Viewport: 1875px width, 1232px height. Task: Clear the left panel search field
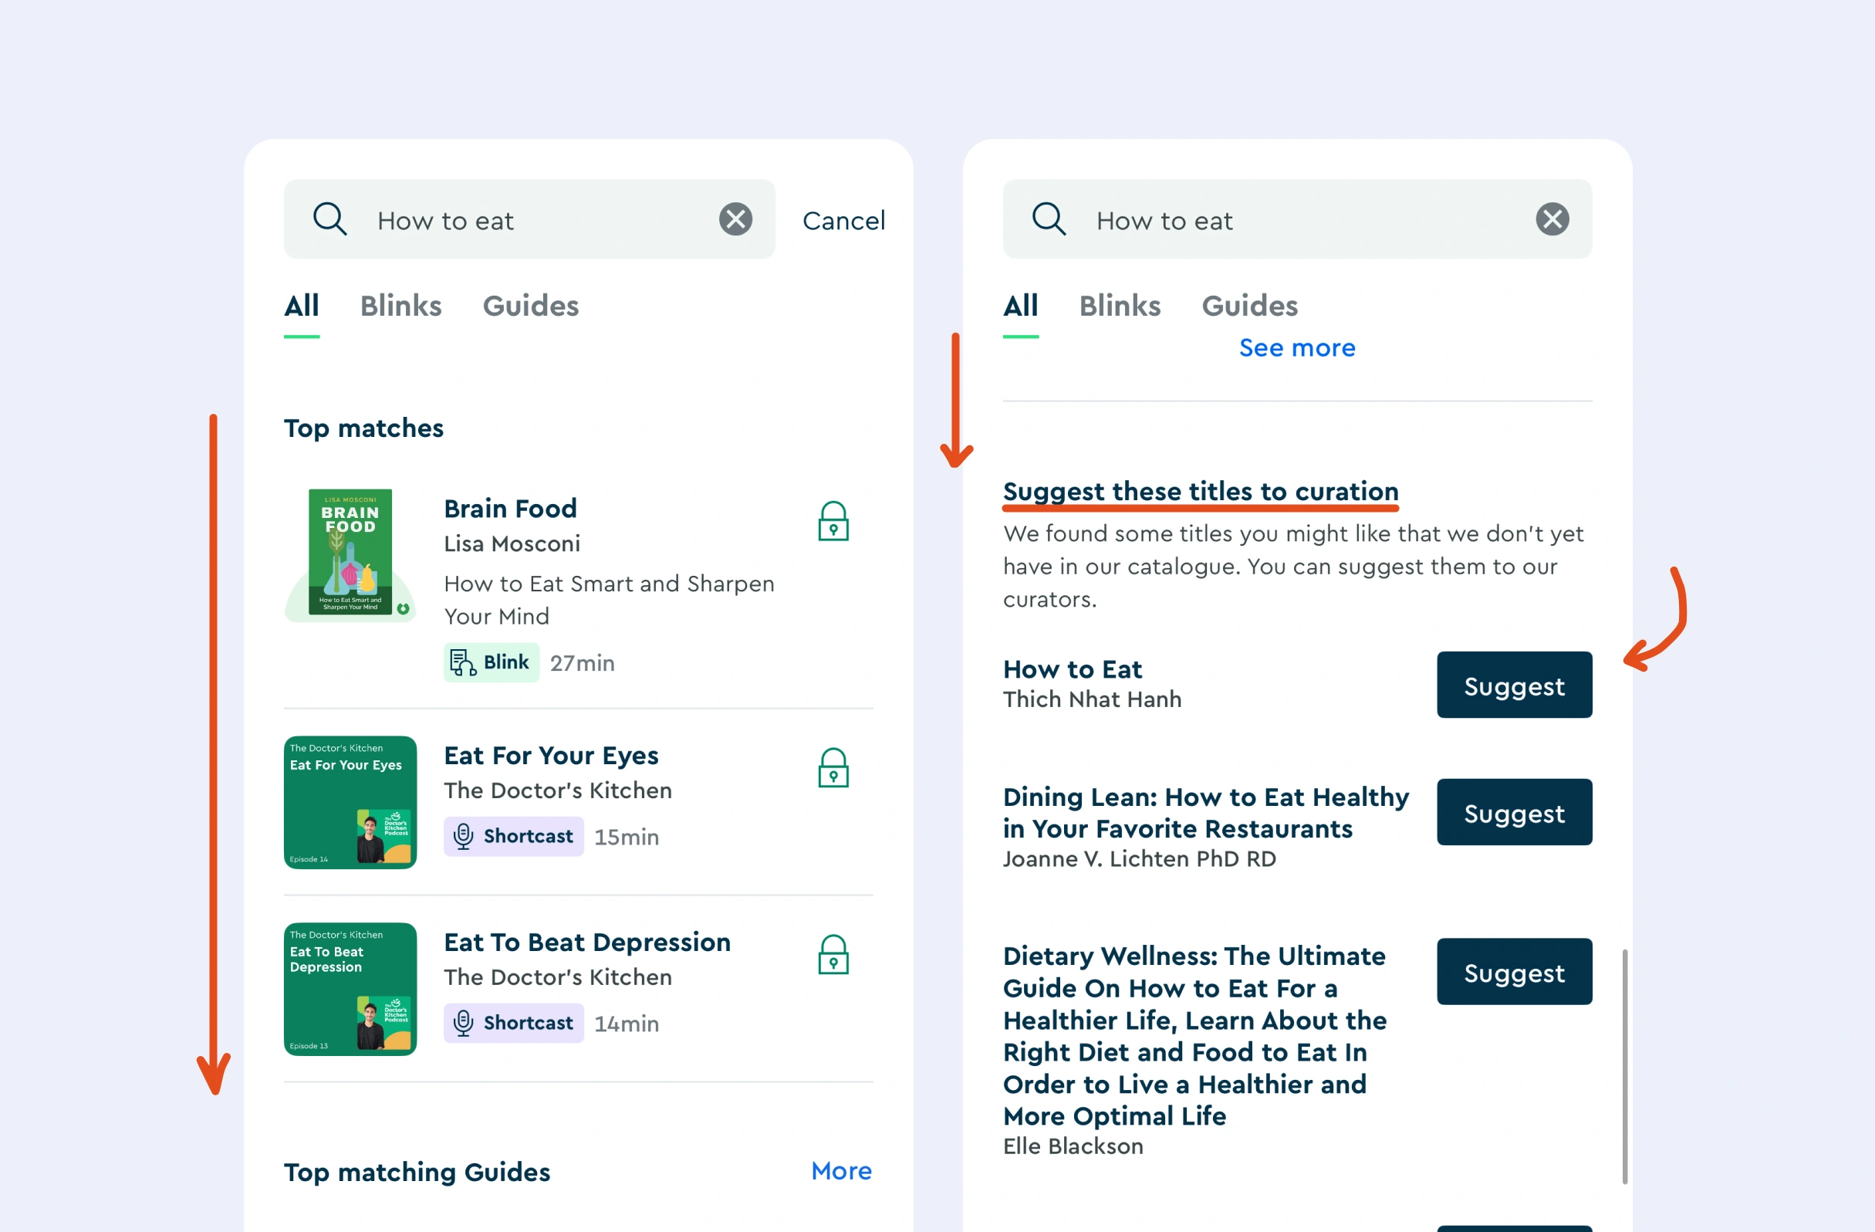click(735, 219)
